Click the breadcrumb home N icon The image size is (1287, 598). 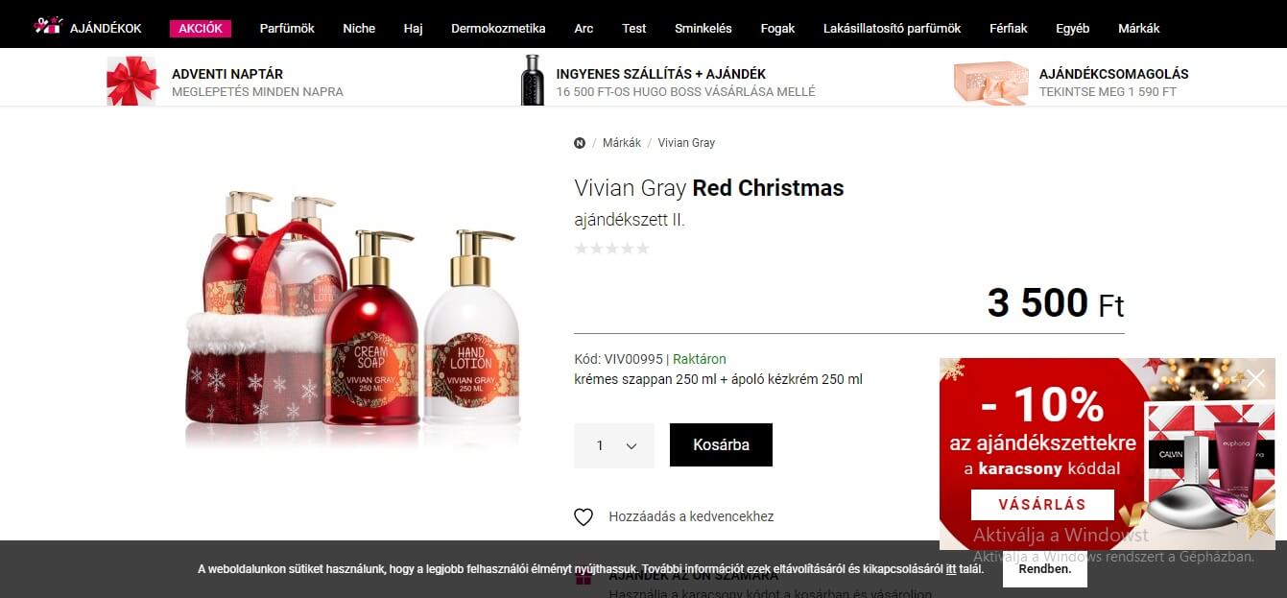click(x=580, y=143)
